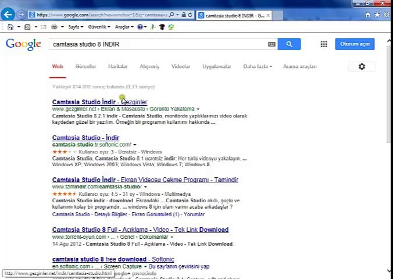Click the security padlock icon in address bar
Screen dimensions: 393x279
(184, 15)
